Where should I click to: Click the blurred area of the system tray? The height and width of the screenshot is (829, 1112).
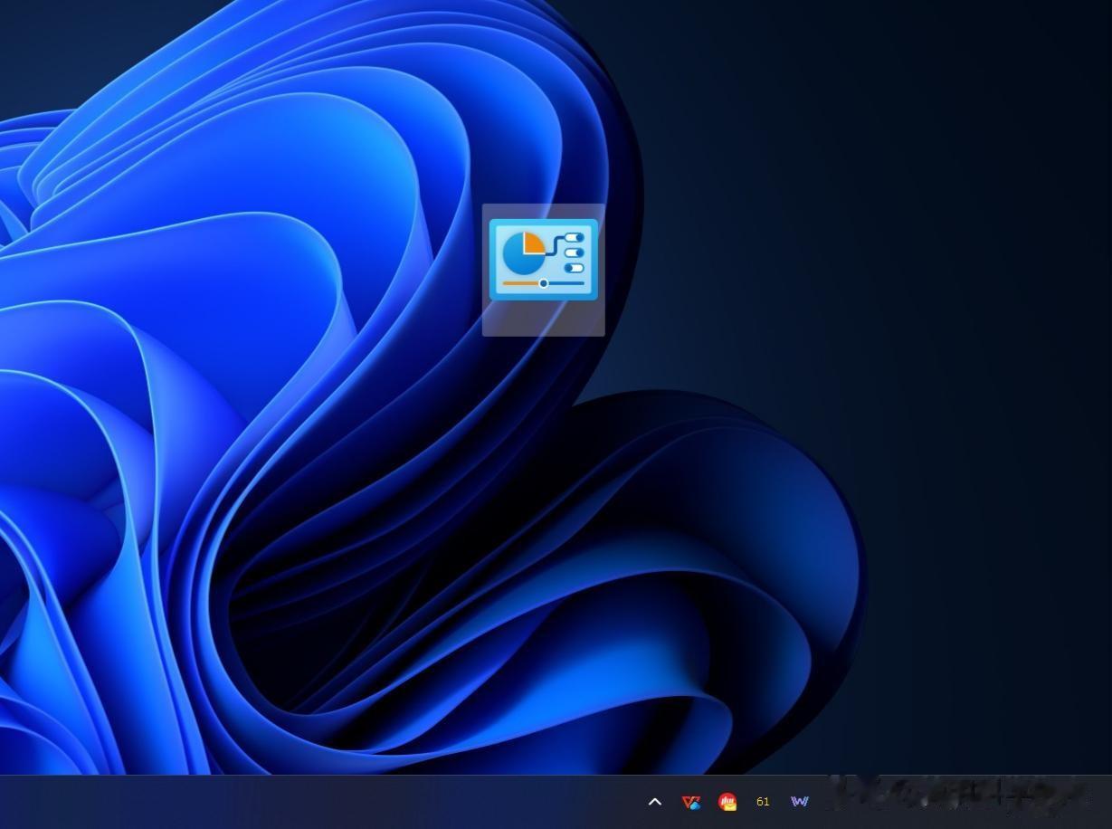pyautogui.click(x=959, y=795)
